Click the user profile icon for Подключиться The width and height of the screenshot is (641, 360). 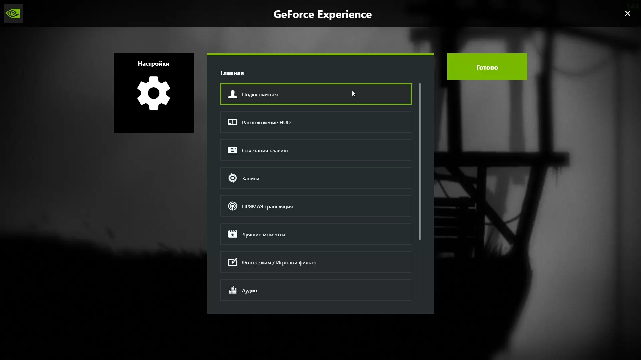point(233,94)
